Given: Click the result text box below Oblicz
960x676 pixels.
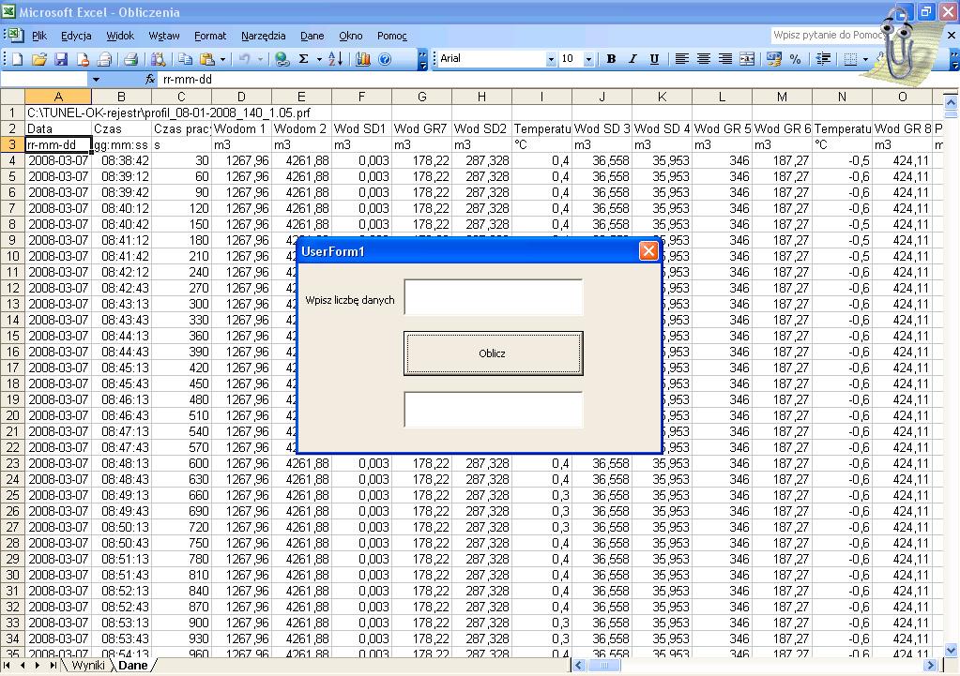Looking at the screenshot, I should [493, 410].
